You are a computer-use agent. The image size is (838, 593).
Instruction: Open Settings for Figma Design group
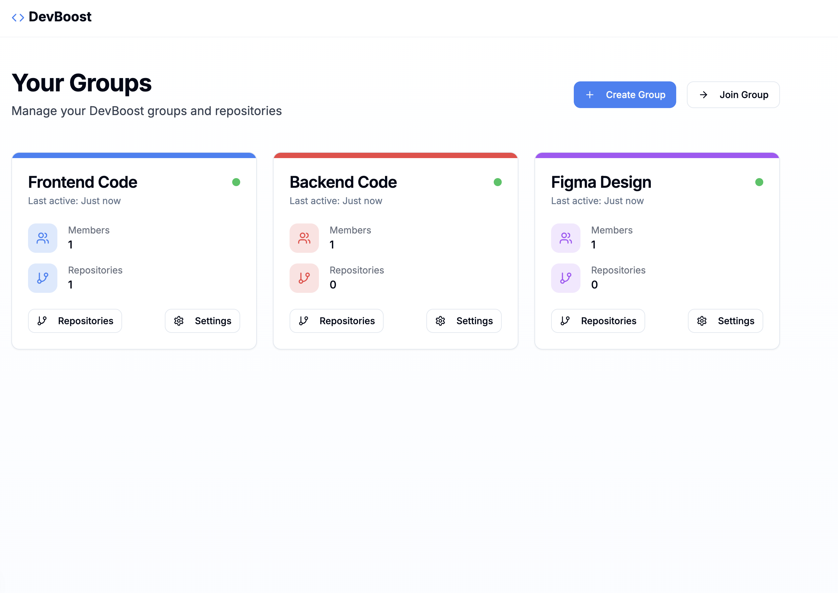pos(726,321)
